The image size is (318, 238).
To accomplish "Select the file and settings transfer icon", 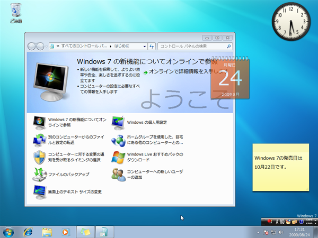I will click(x=39, y=140).
